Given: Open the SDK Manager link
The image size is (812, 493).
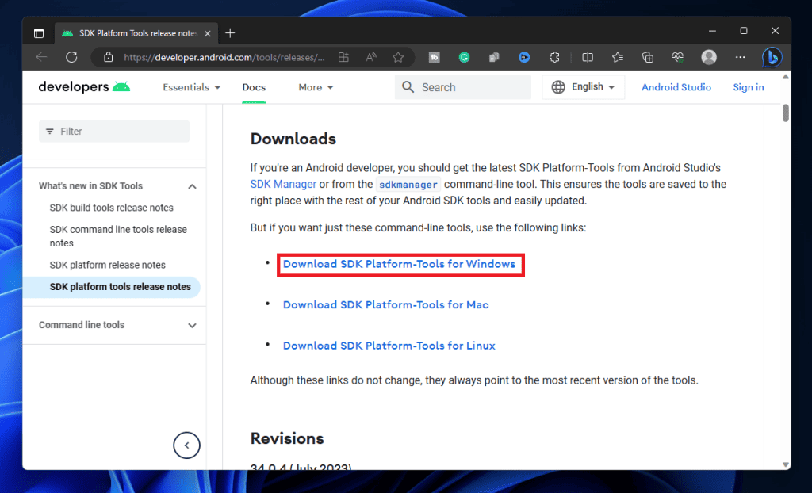Looking at the screenshot, I should pyautogui.click(x=283, y=184).
